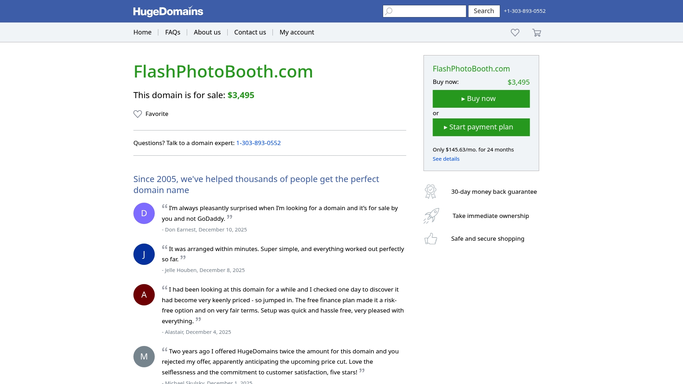
Task: Start a payment plan for the domain
Action: coord(481,127)
